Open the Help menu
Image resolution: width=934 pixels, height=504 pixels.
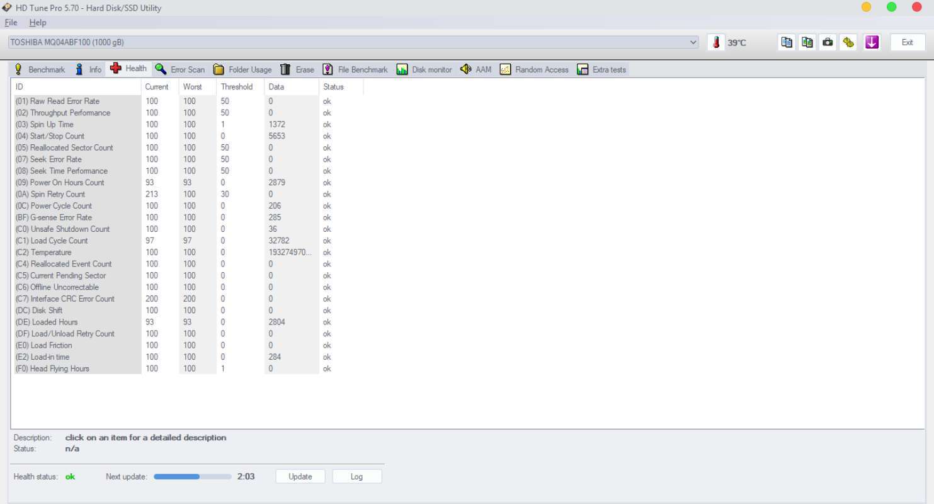point(38,23)
